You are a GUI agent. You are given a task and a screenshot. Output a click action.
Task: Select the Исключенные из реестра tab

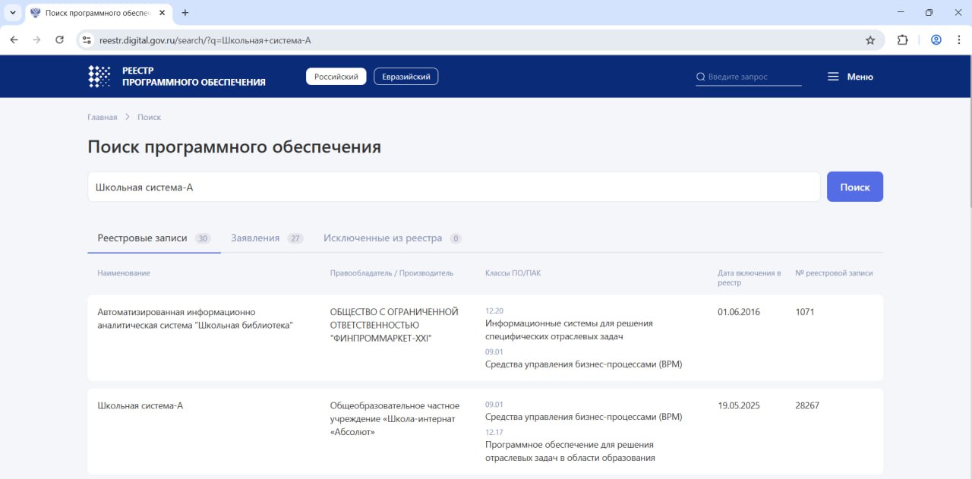coord(382,238)
